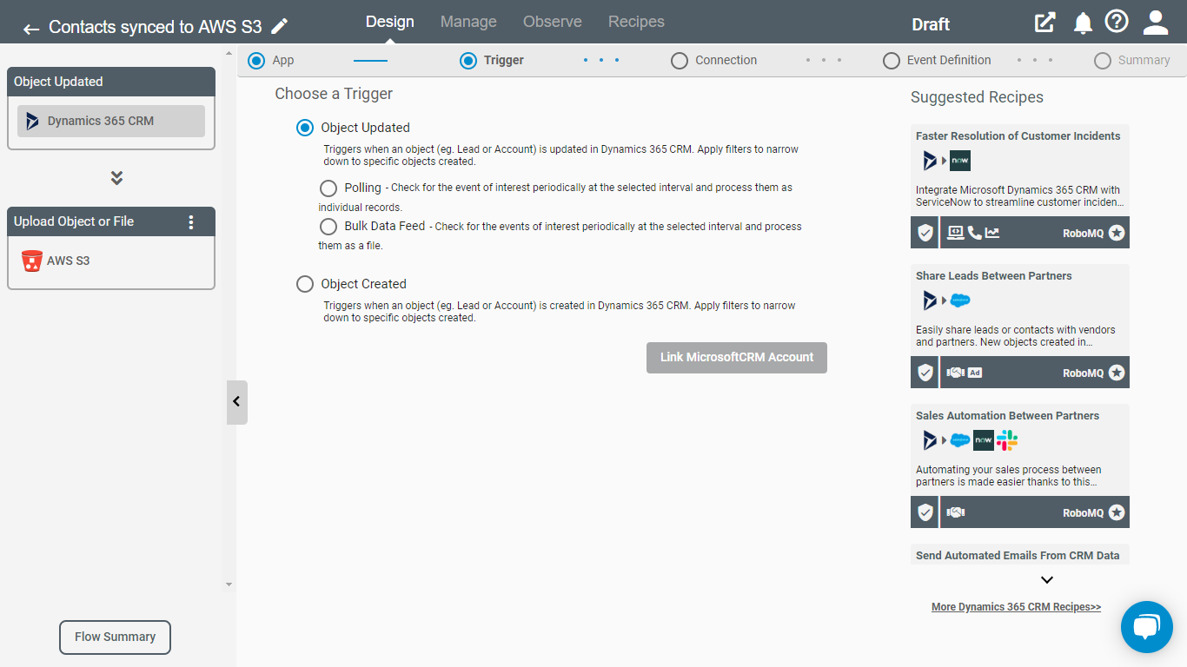This screenshot has width=1187, height=667.
Task: Click Salesforce logo in Share Leads card
Action: tap(960, 300)
